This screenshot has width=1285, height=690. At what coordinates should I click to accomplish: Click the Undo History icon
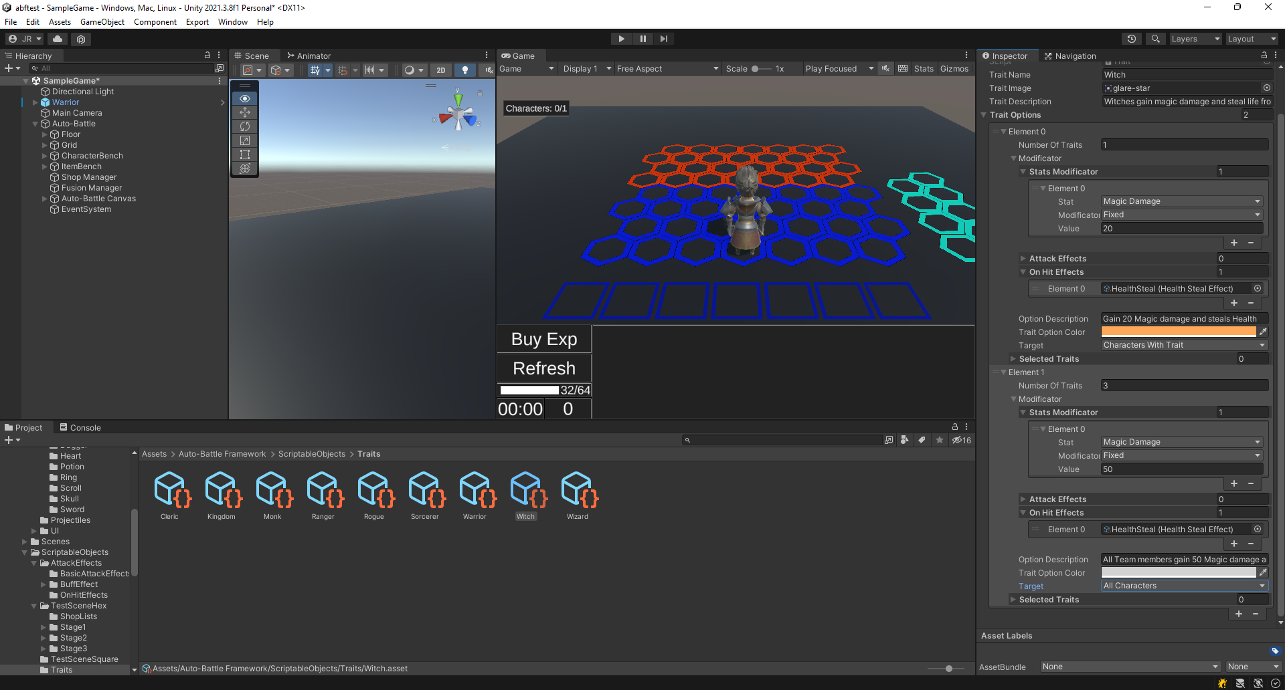tap(1132, 39)
